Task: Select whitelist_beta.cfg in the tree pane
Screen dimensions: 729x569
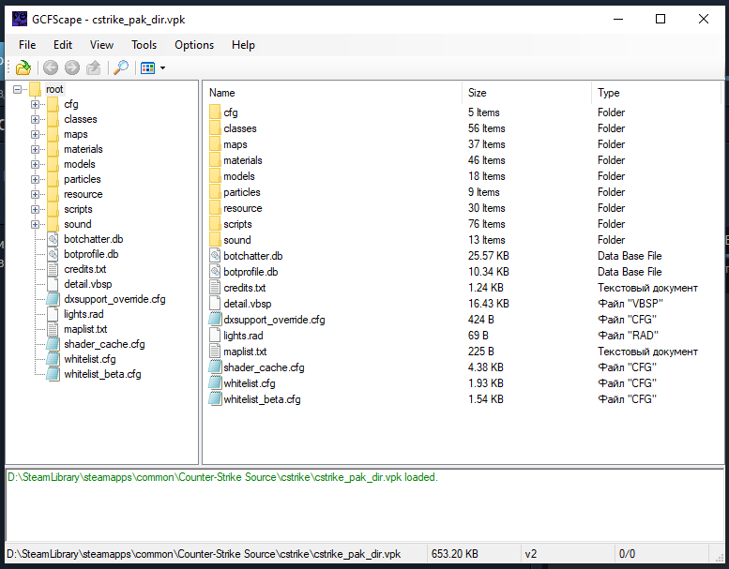Action: 102,374
